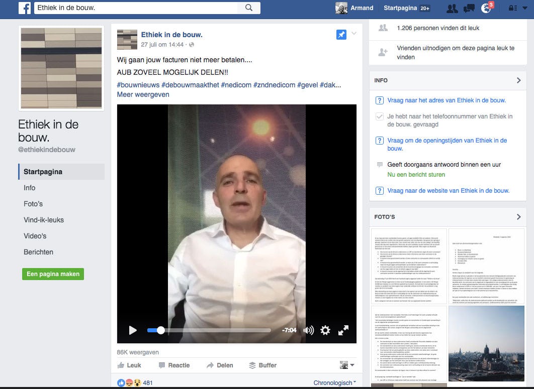Toggle the phone number requested checkbox
Viewport: 534px width, 389px height.
[380, 116]
